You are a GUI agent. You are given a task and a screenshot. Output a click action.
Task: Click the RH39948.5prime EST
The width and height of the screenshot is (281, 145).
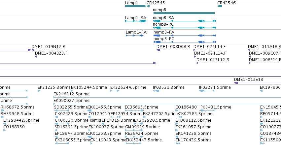[x=2, y=117]
